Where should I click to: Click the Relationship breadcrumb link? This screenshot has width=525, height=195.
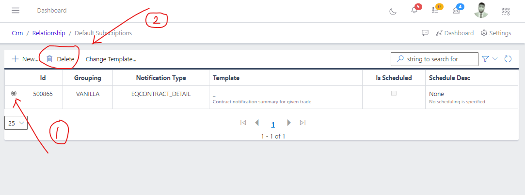coord(49,33)
